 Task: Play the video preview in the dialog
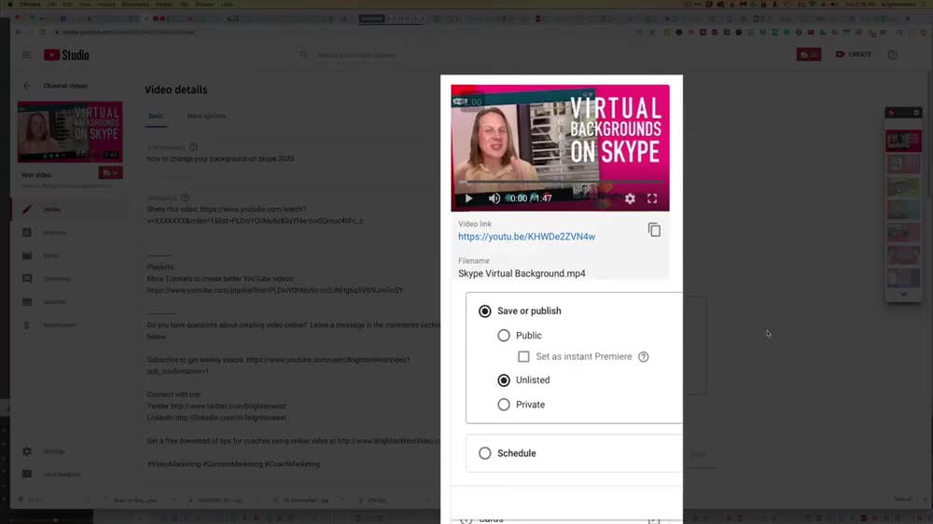point(468,199)
